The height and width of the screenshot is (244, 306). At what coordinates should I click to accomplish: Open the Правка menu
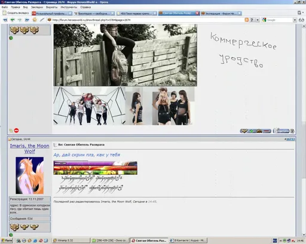pos(16,7)
